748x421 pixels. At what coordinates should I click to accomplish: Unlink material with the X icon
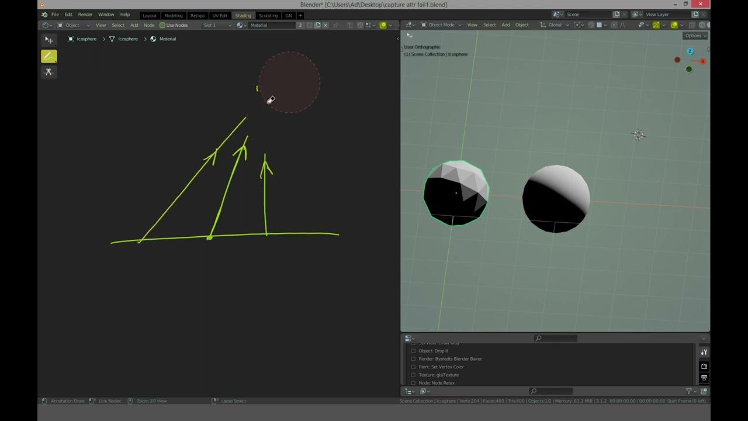(x=325, y=25)
